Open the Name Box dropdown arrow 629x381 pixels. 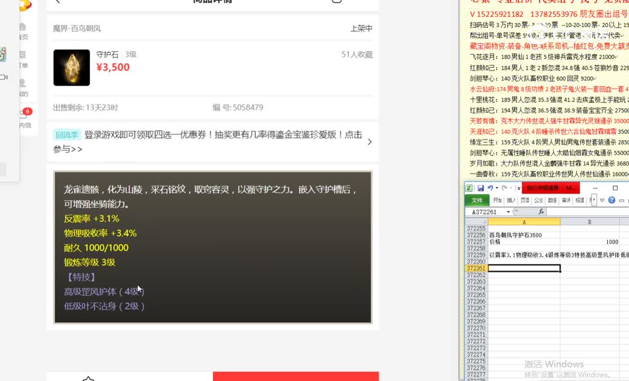click(508, 212)
